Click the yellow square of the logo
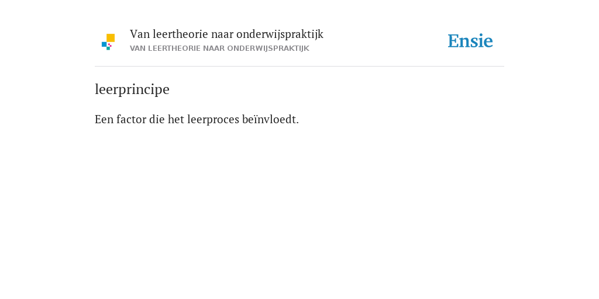This screenshot has width=599, height=299. (x=111, y=38)
